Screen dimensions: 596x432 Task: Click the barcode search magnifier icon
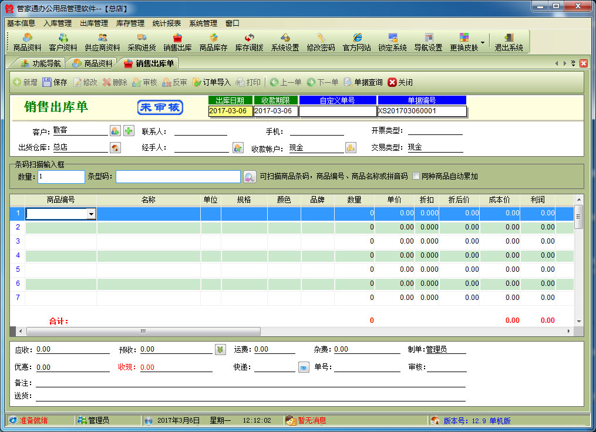click(x=249, y=177)
